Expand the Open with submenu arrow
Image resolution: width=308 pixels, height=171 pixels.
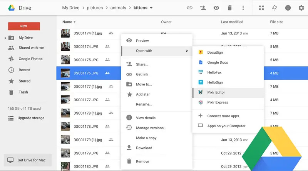coord(187,51)
